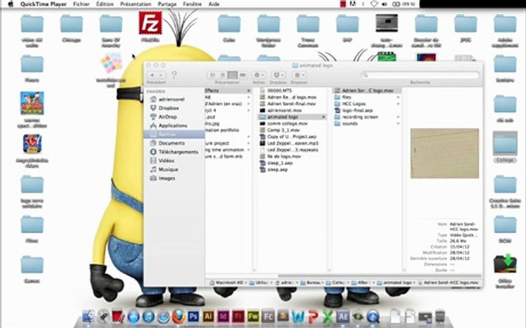Go back in Finder window
Viewport: 526px width, 328px height.
pyautogui.click(x=152, y=75)
